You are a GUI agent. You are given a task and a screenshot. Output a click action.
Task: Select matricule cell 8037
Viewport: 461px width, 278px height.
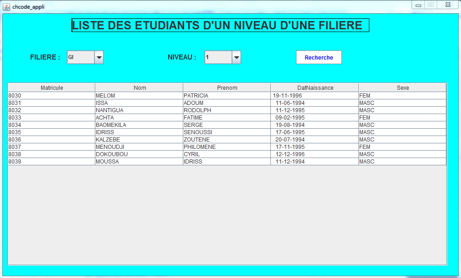(x=51, y=147)
